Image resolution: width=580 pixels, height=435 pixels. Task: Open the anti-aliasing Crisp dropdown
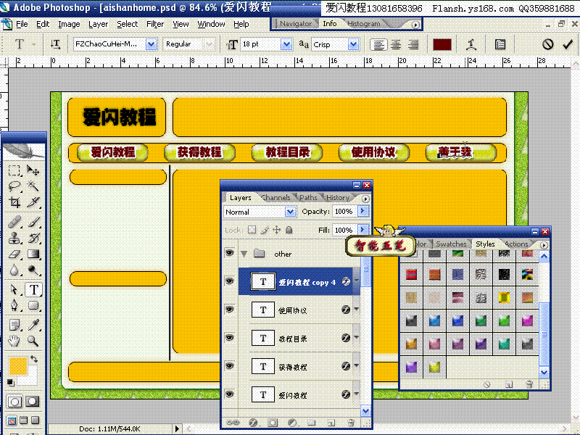(x=353, y=44)
